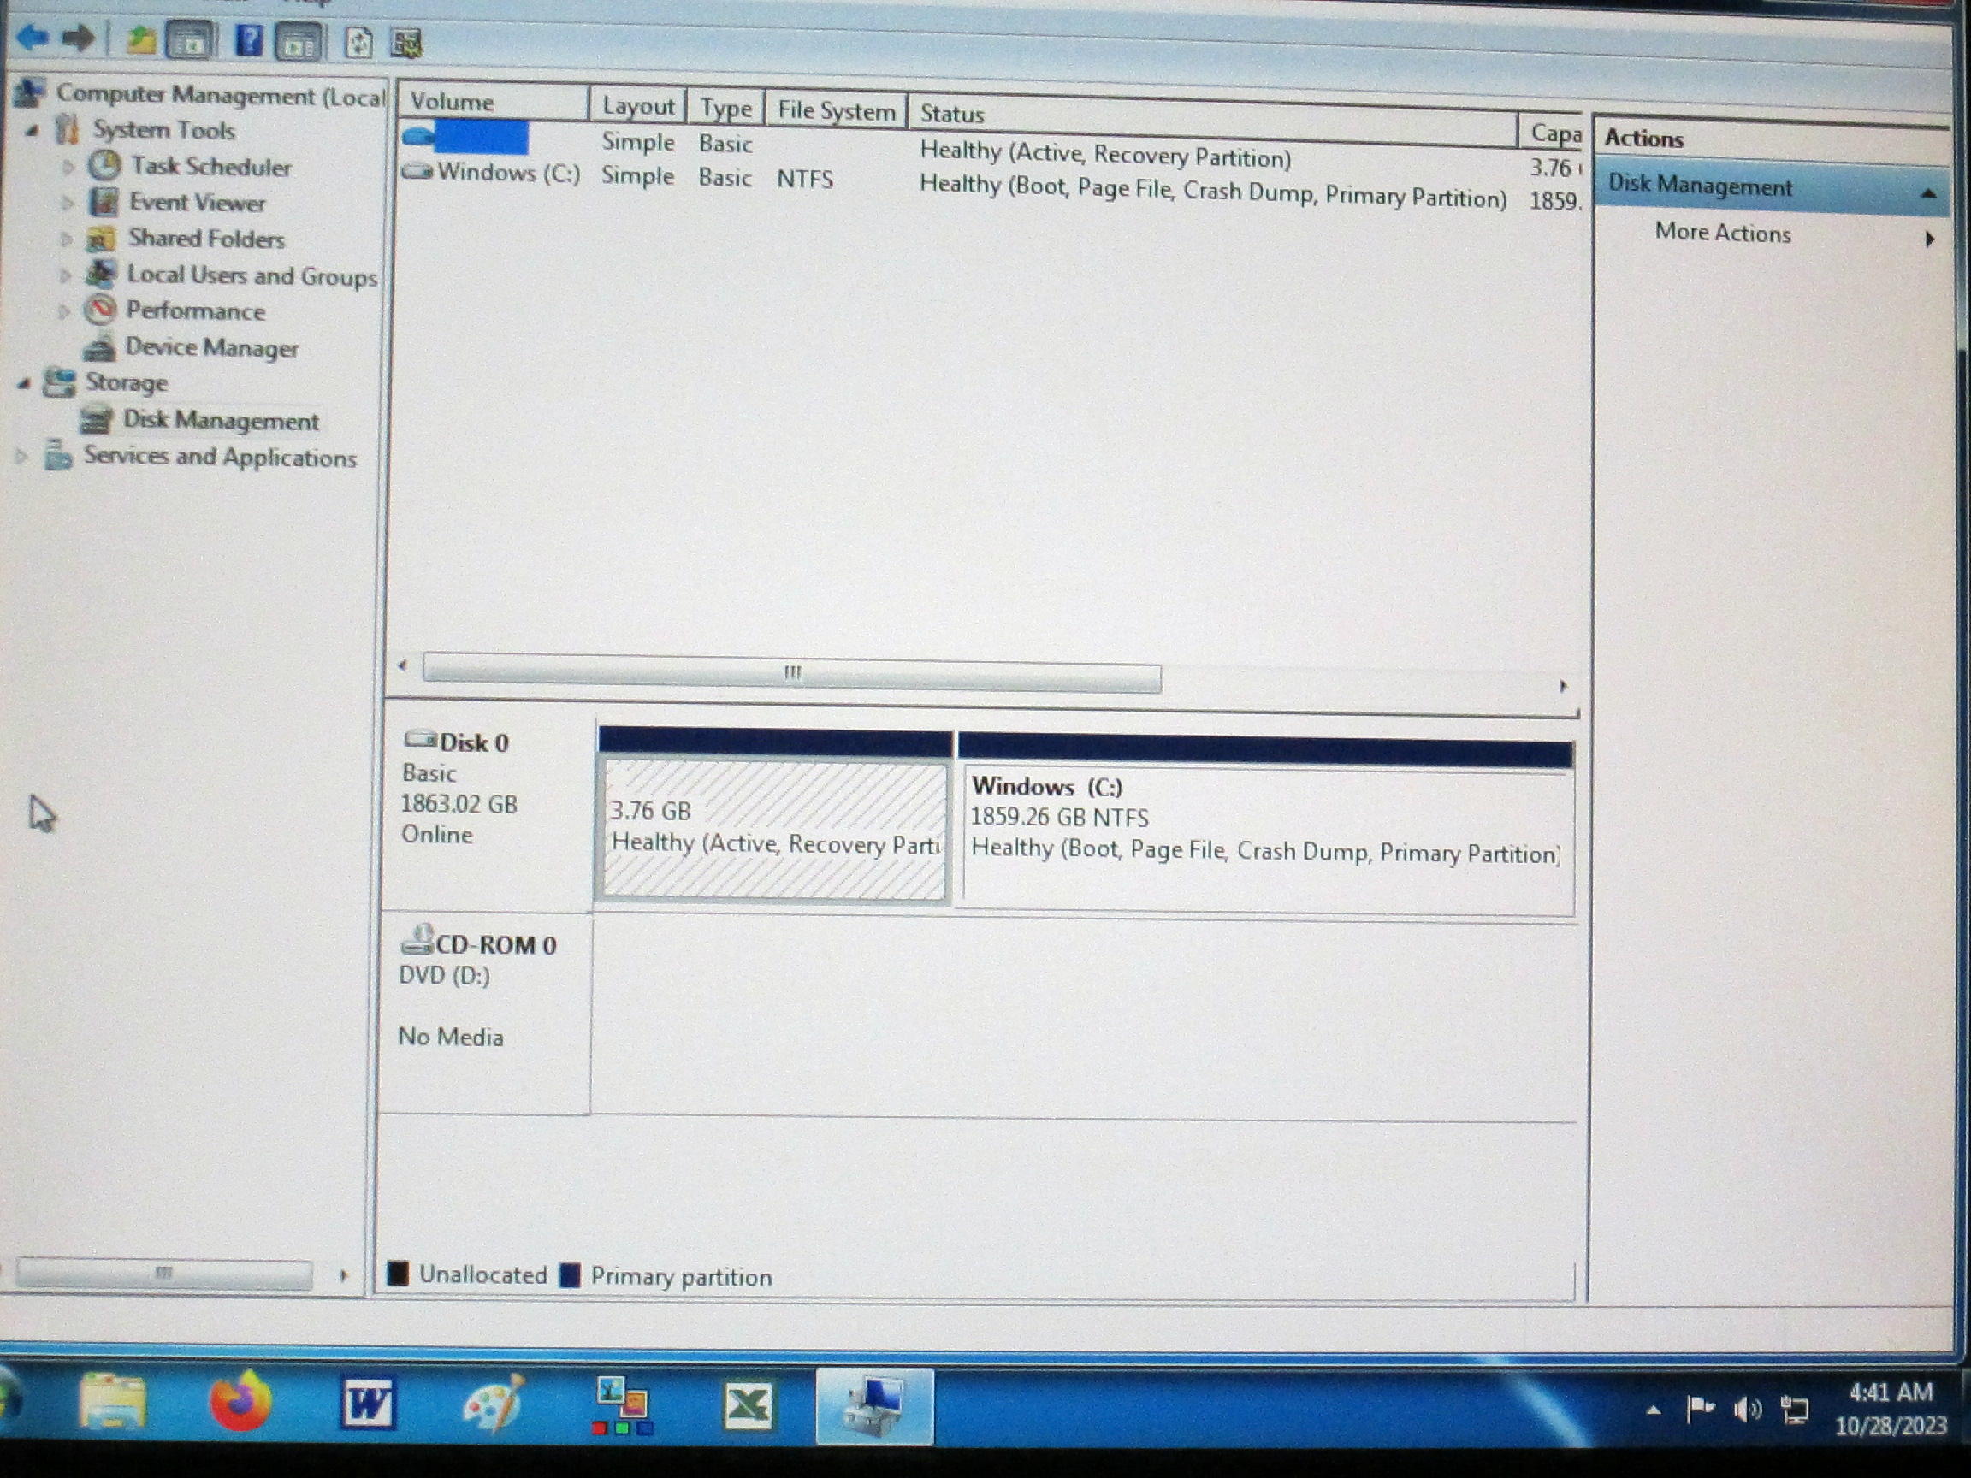Click the Disk Management tree icon
The height and width of the screenshot is (1478, 1971).
click(96, 420)
